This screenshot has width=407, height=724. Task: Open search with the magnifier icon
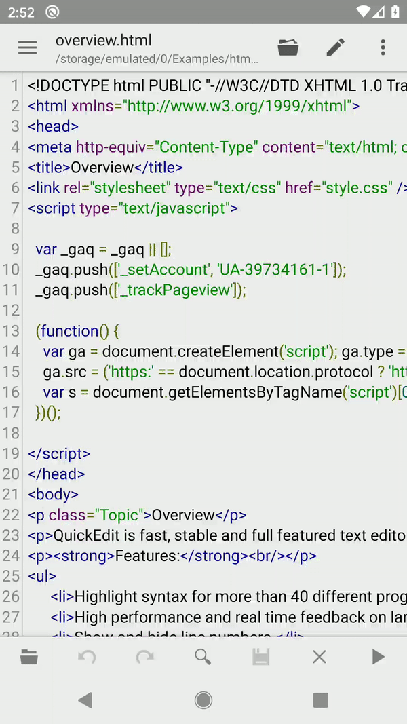click(203, 657)
